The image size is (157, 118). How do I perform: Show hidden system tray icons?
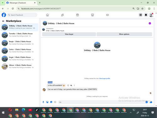(x=131, y=113)
